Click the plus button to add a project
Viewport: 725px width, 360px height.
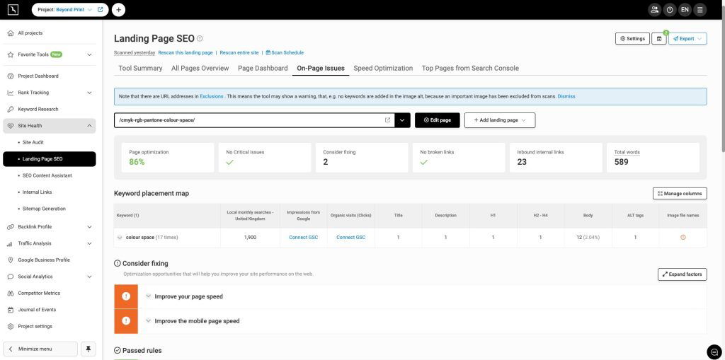[x=118, y=10]
